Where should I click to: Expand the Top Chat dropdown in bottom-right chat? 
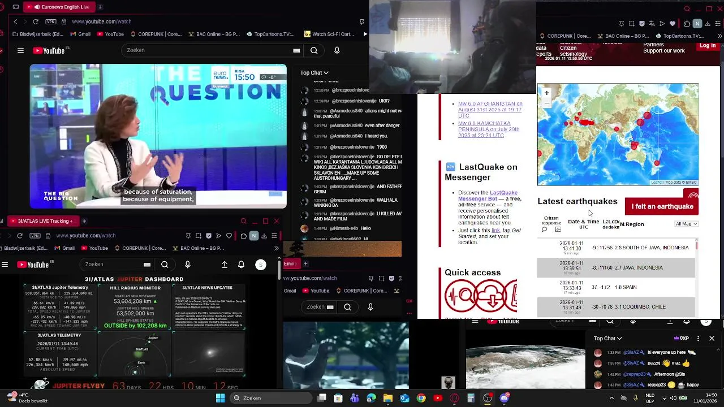tap(608, 339)
